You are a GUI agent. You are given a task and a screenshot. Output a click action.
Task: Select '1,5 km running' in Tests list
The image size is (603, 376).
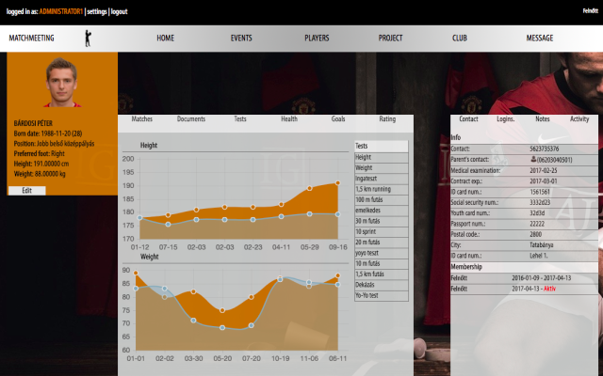[376, 190]
